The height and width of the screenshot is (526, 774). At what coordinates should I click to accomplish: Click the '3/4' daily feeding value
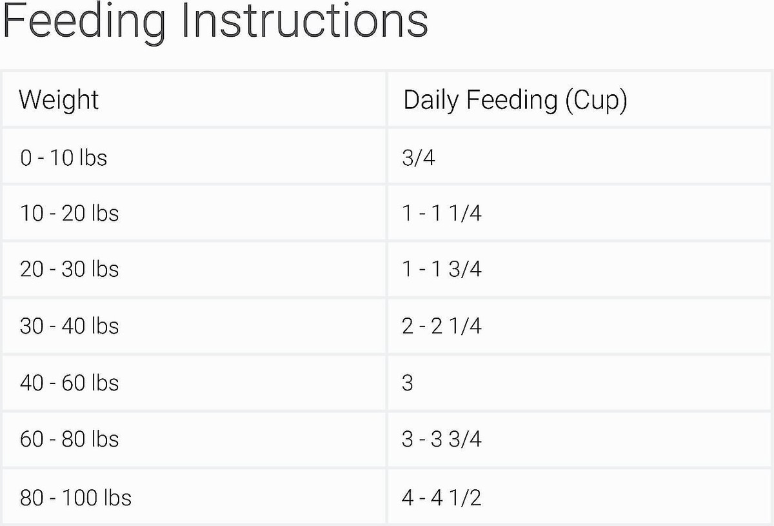click(418, 157)
